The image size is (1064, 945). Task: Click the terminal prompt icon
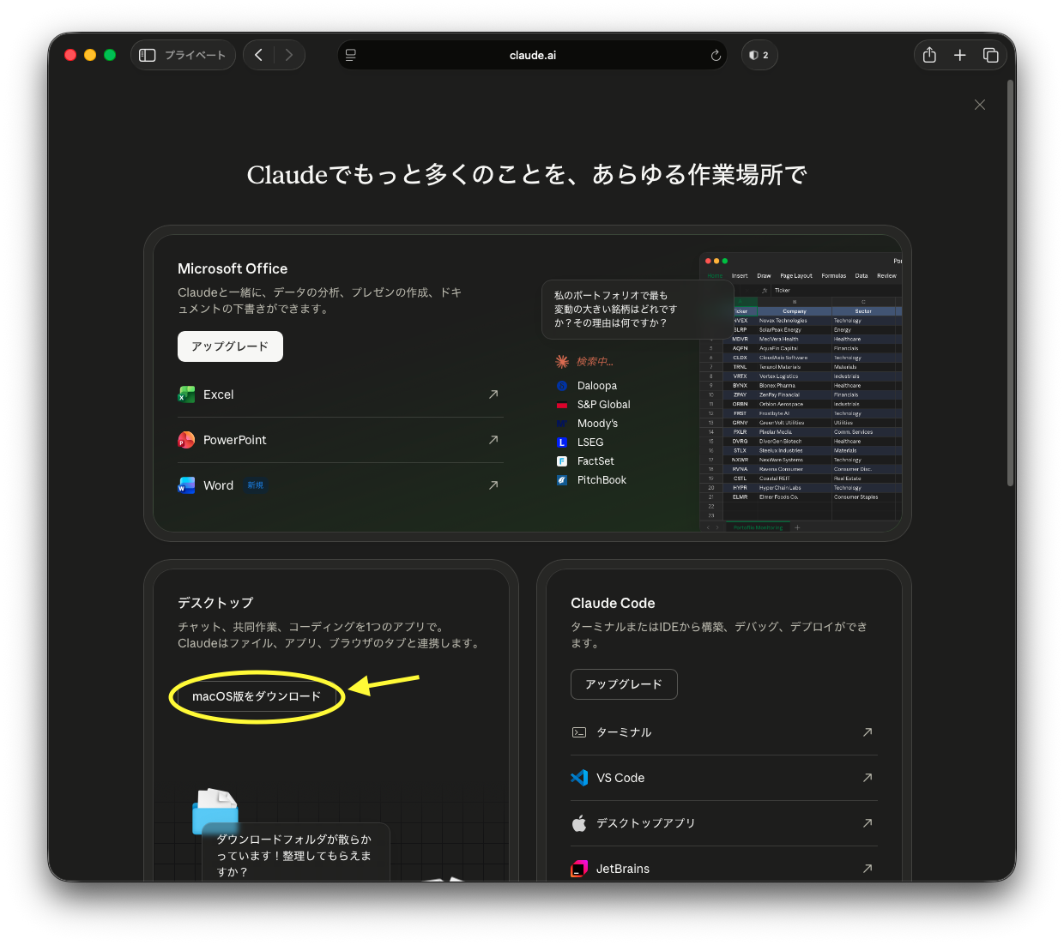coord(579,732)
